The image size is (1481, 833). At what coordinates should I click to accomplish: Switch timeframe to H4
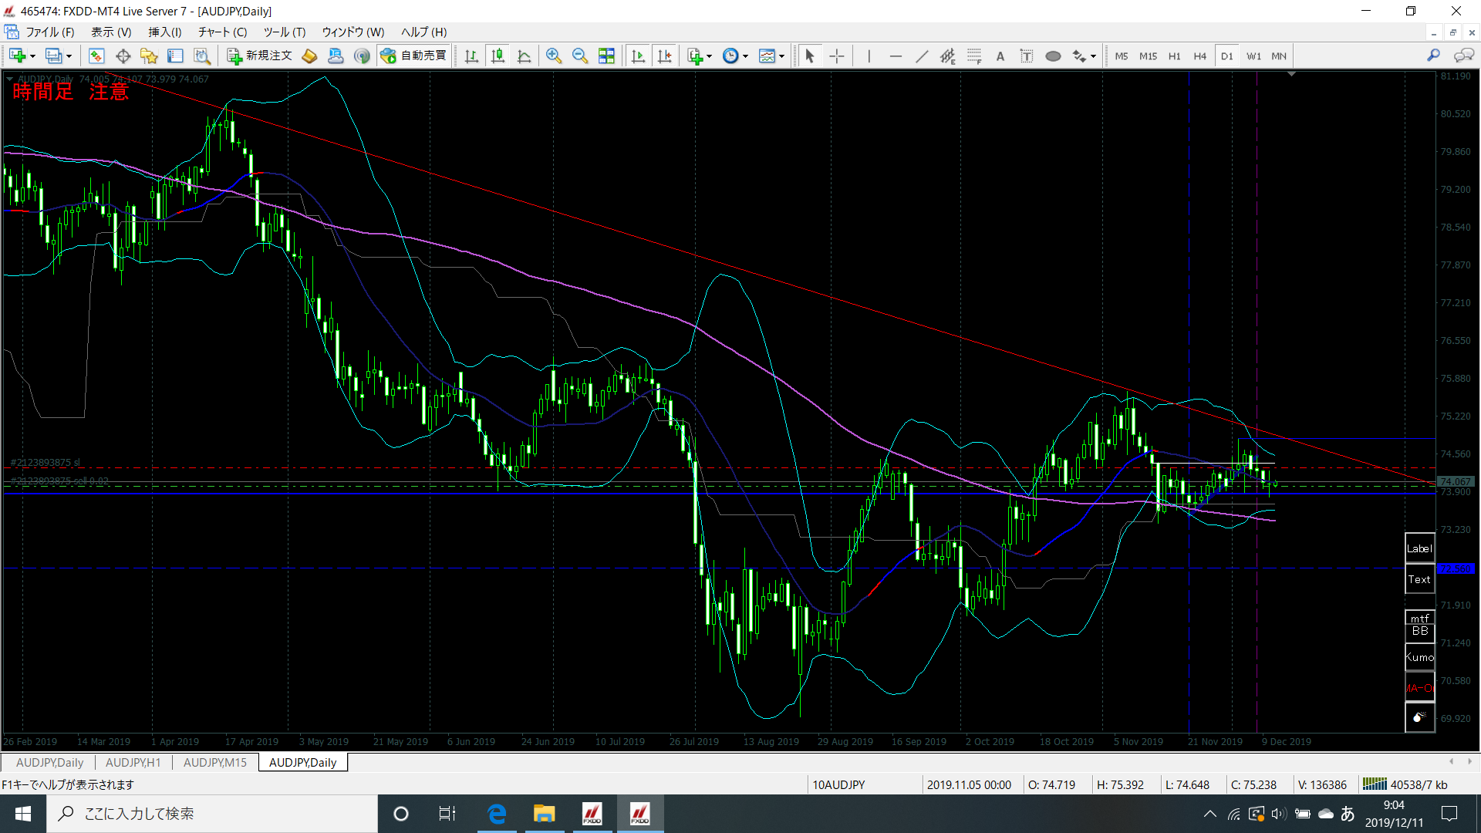click(1199, 56)
